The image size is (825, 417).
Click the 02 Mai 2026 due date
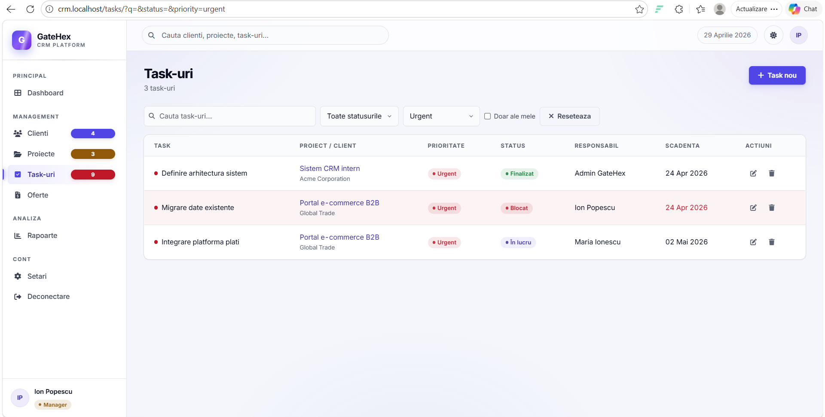tap(687, 242)
